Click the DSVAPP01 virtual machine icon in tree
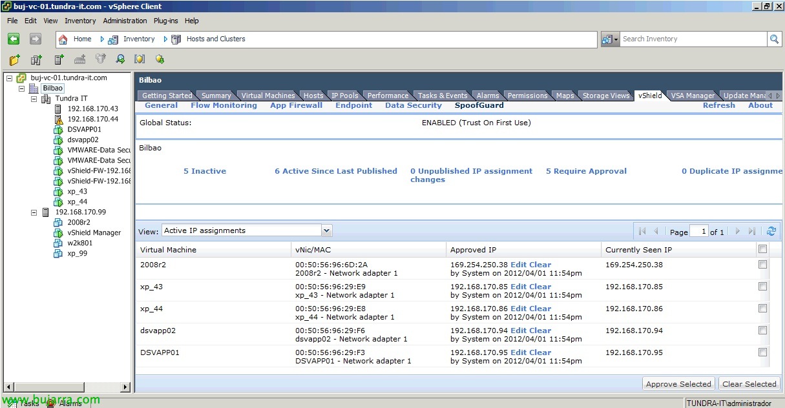Image resolution: width=785 pixels, height=408 pixels. pos(58,130)
